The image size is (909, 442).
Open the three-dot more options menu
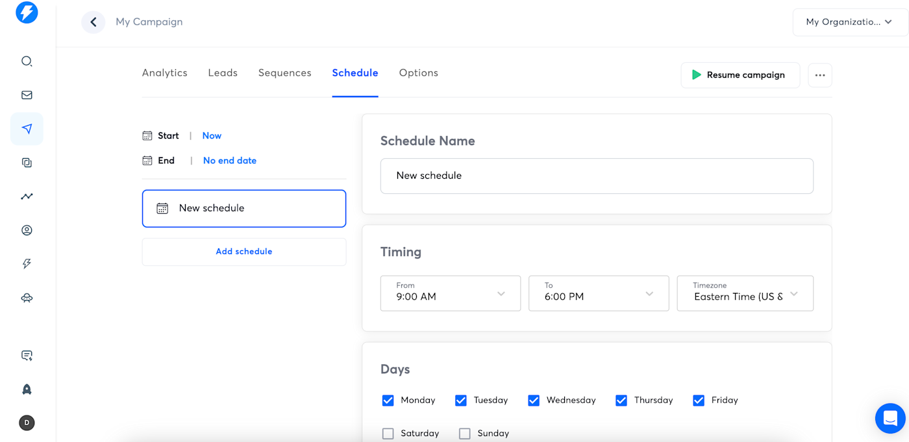820,75
